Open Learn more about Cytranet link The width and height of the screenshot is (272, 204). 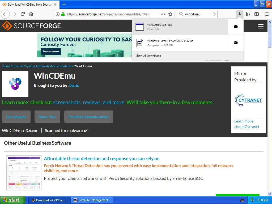247,124
